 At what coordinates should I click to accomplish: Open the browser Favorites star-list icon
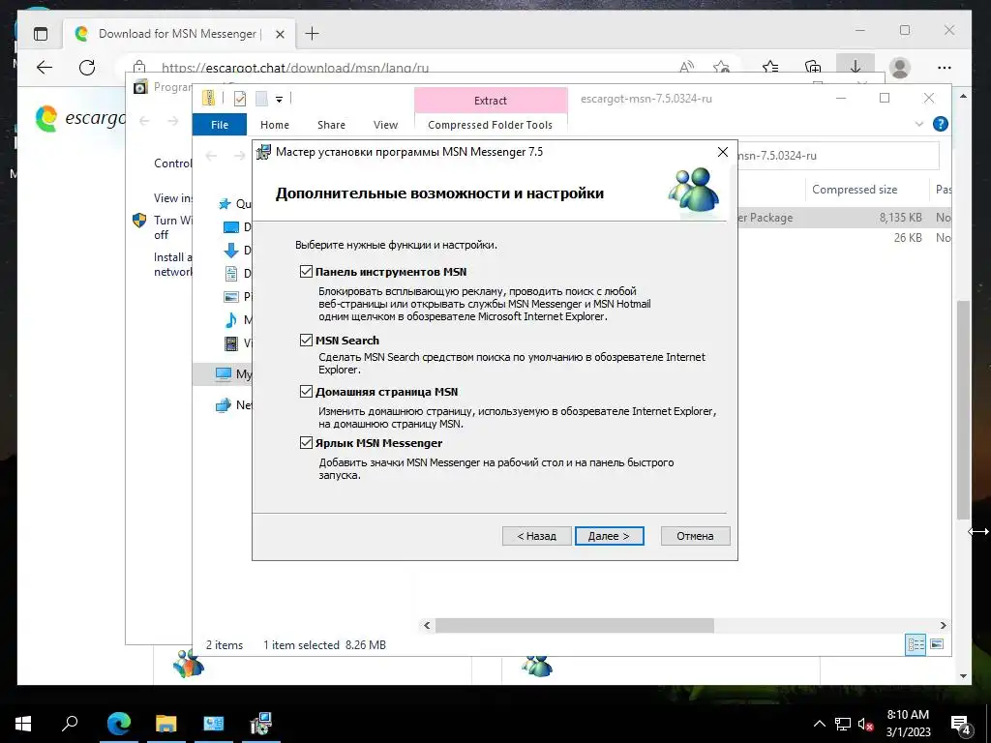[770, 67]
